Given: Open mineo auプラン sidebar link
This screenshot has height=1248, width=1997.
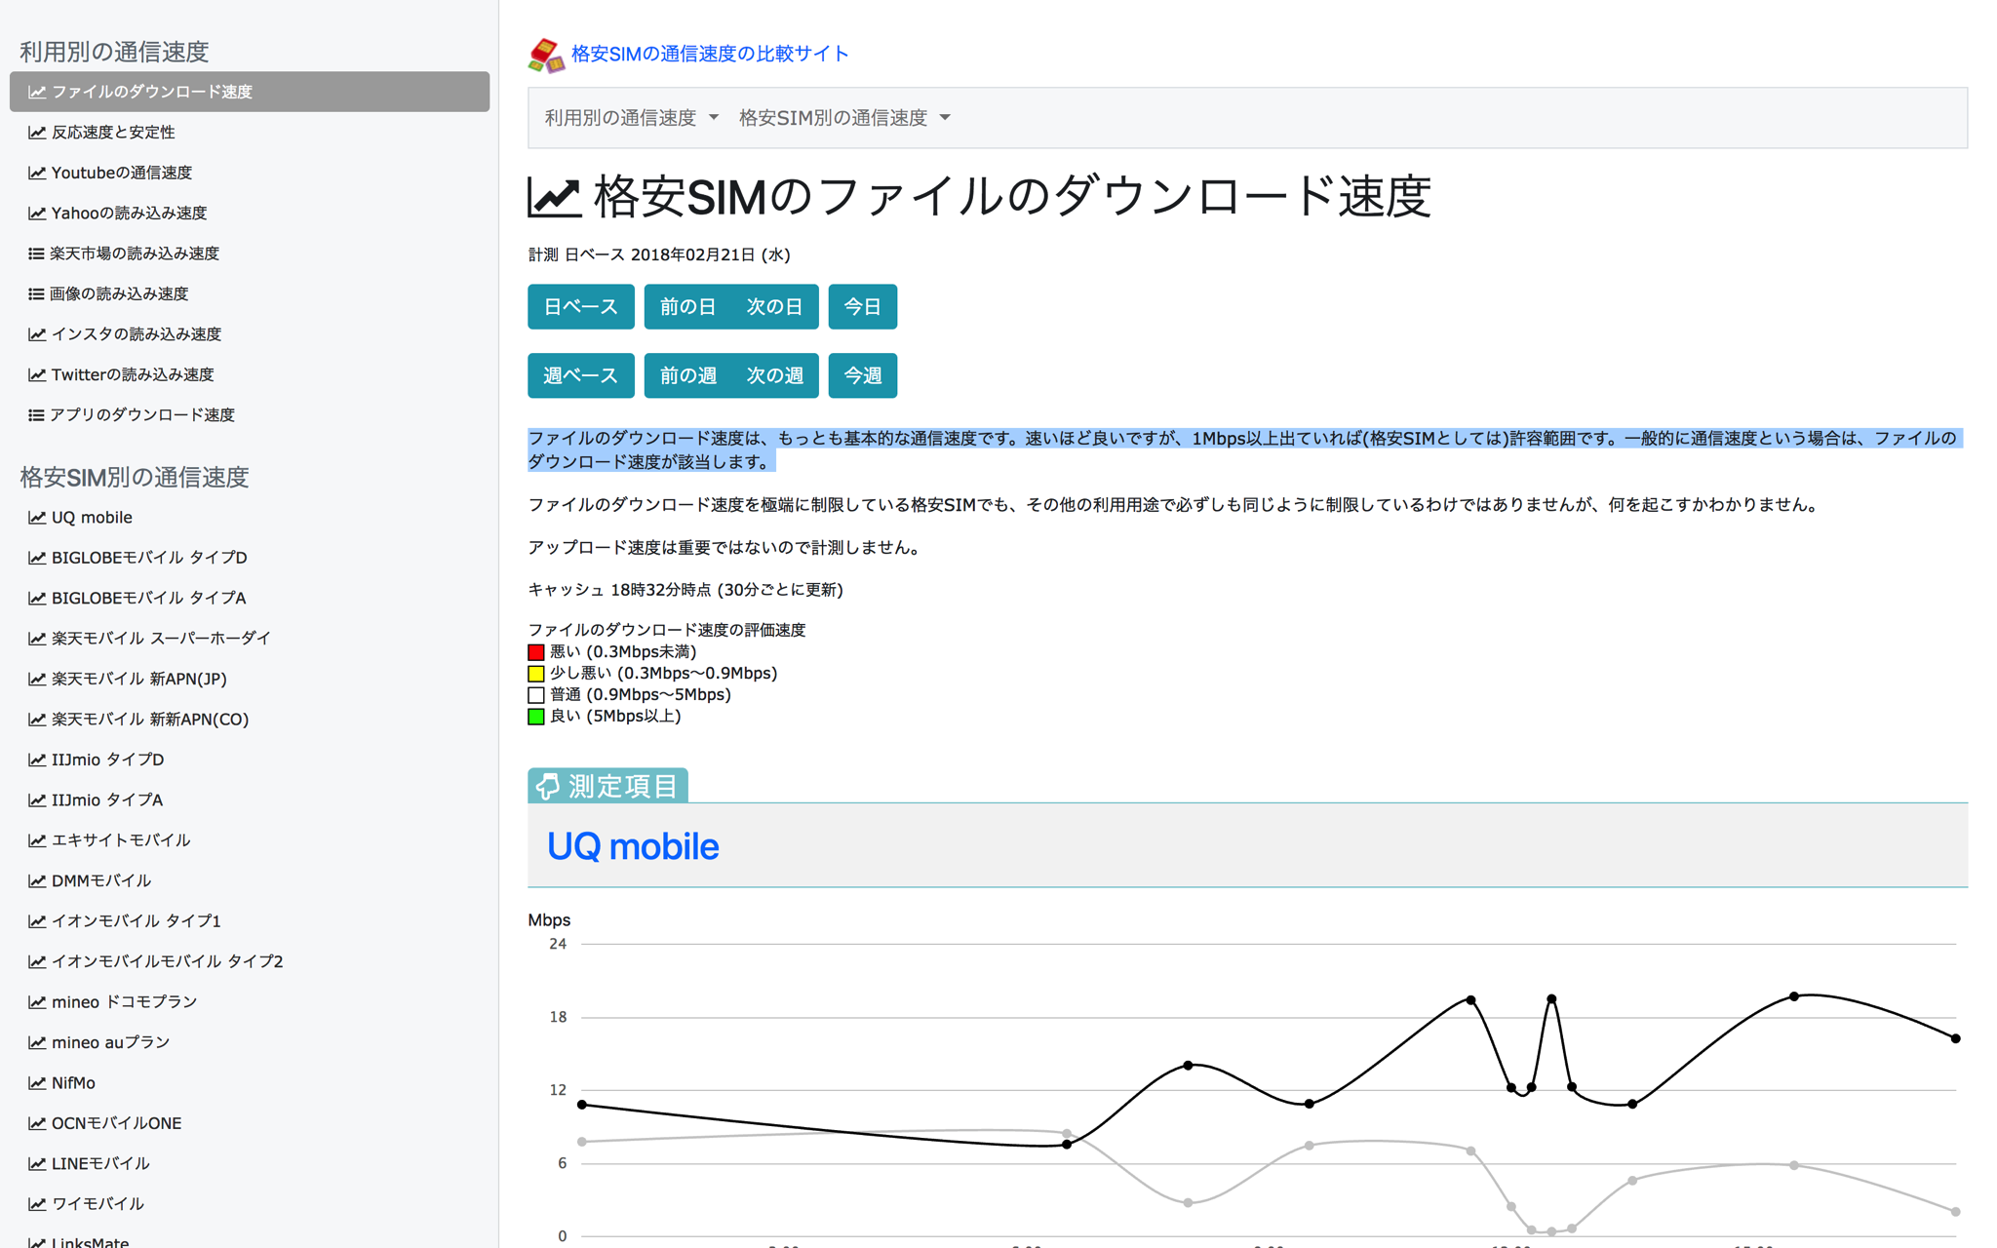Looking at the screenshot, I should point(110,1042).
